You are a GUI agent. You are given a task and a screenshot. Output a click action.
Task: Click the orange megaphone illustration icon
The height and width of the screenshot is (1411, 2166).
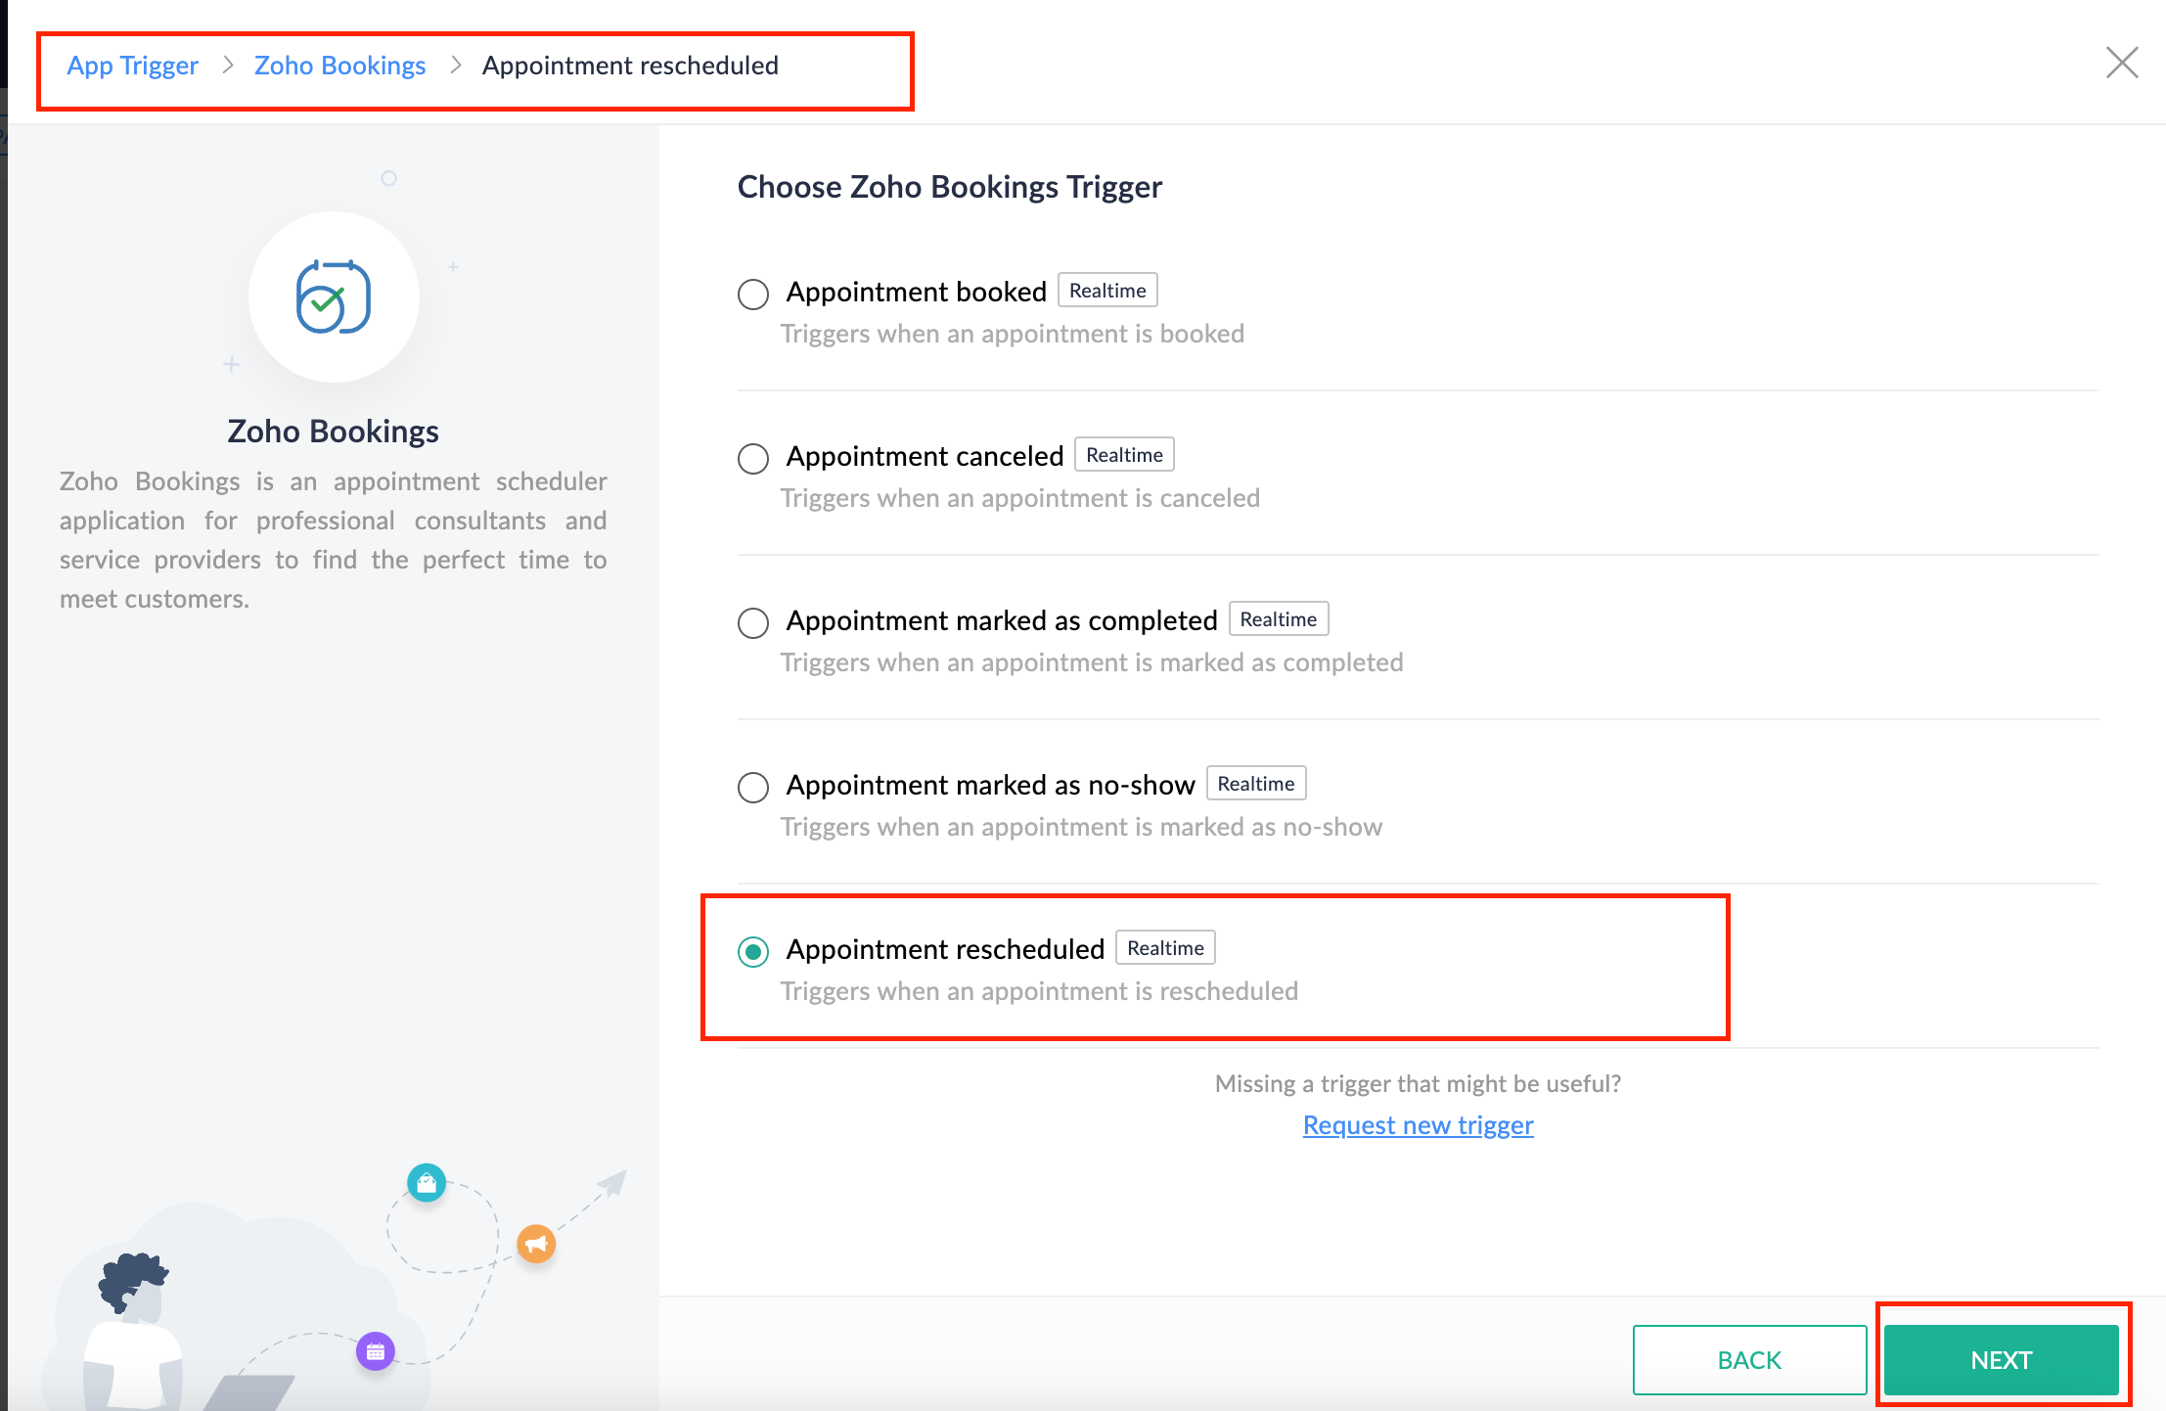point(536,1244)
